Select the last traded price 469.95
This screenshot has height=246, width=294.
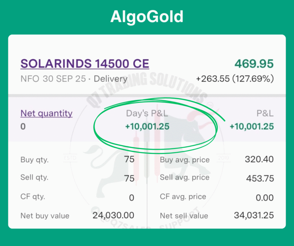click(254, 64)
